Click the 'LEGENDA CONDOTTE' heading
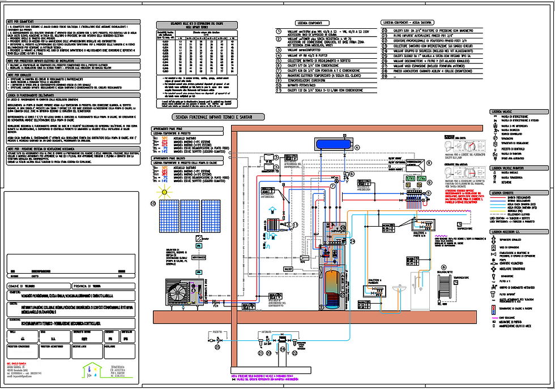The height and width of the screenshot is (389, 555). click(x=519, y=193)
